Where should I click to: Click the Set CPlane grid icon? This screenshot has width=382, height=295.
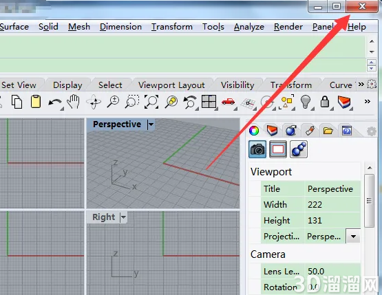248,102
